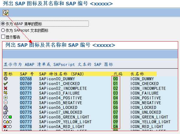Screen dimensions: 180x134
Task: Click the green checkmark ICON_CHECKED icon
Action: tap(6, 84)
